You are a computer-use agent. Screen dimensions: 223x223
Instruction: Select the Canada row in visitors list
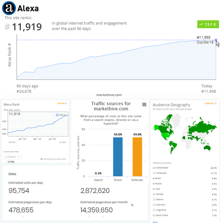pos(185,194)
